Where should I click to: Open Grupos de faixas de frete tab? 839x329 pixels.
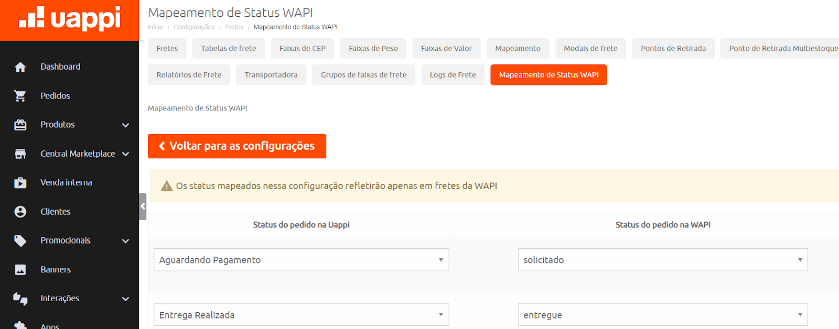click(x=364, y=75)
